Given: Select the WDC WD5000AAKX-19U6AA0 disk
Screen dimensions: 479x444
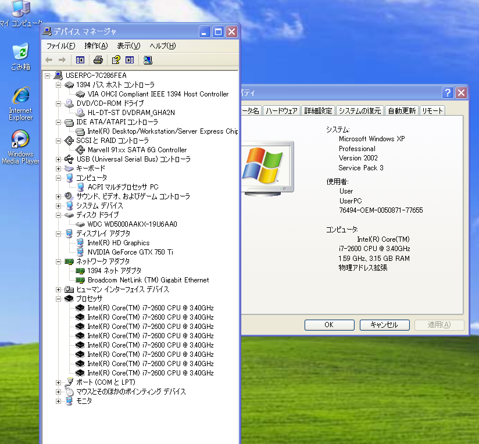Looking at the screenshot, I should tap(132, 224).
